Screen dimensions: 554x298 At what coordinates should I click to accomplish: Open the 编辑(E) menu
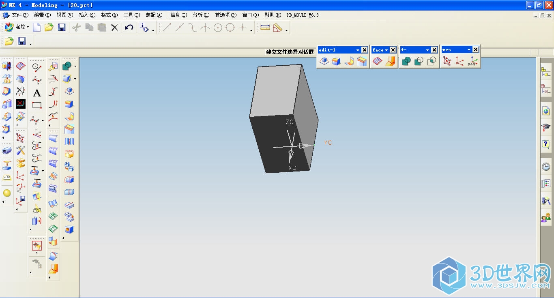point(43,15)
